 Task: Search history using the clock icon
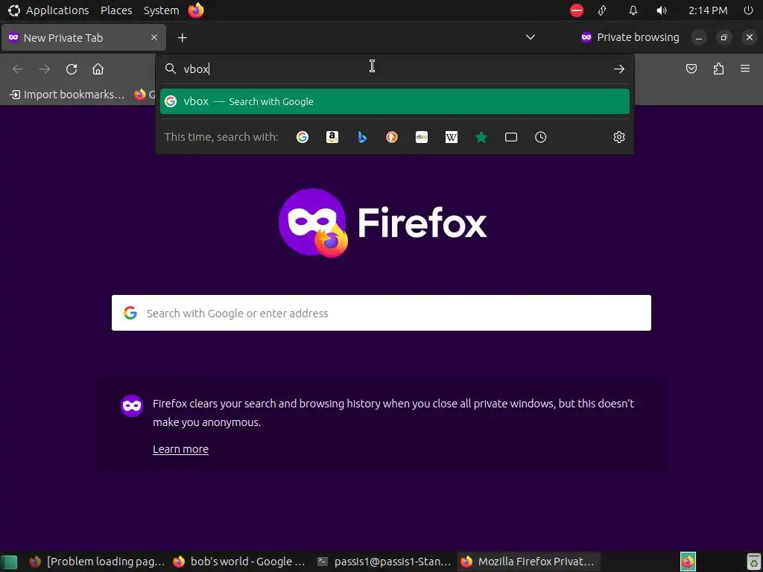541,137
